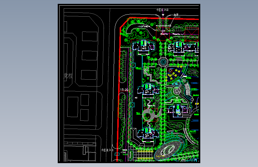Click the circular fountain plaza symbol
Viewport: 258px width, 167px height.
tap(163, 62)
